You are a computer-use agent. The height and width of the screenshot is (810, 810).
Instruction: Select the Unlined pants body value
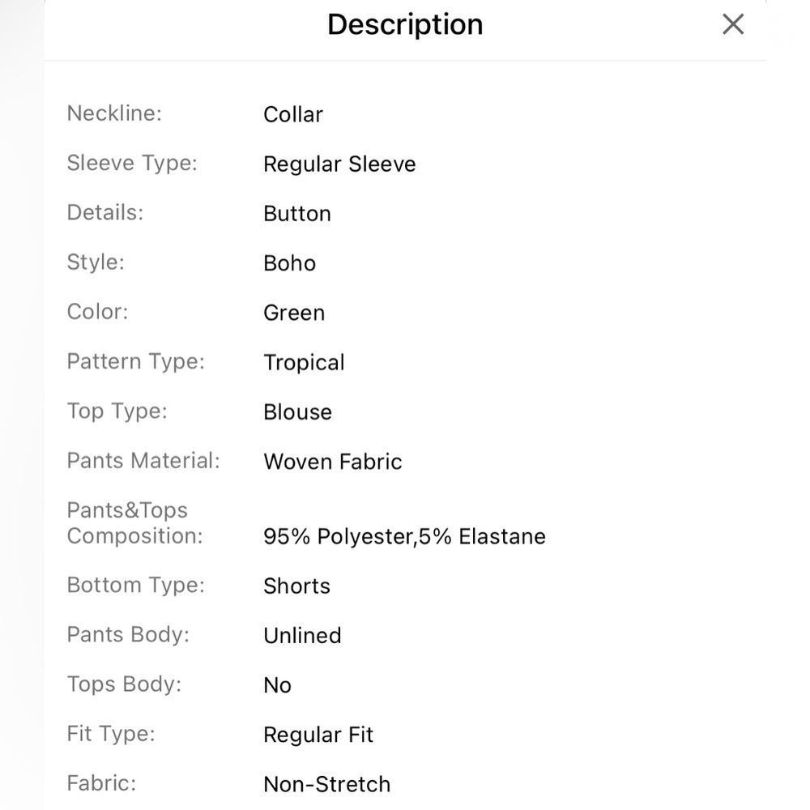pos(302,636)
